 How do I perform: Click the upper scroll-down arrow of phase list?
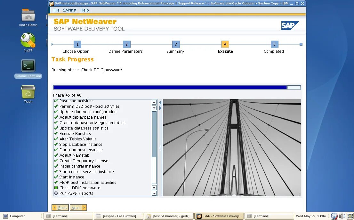click(154, 108)
